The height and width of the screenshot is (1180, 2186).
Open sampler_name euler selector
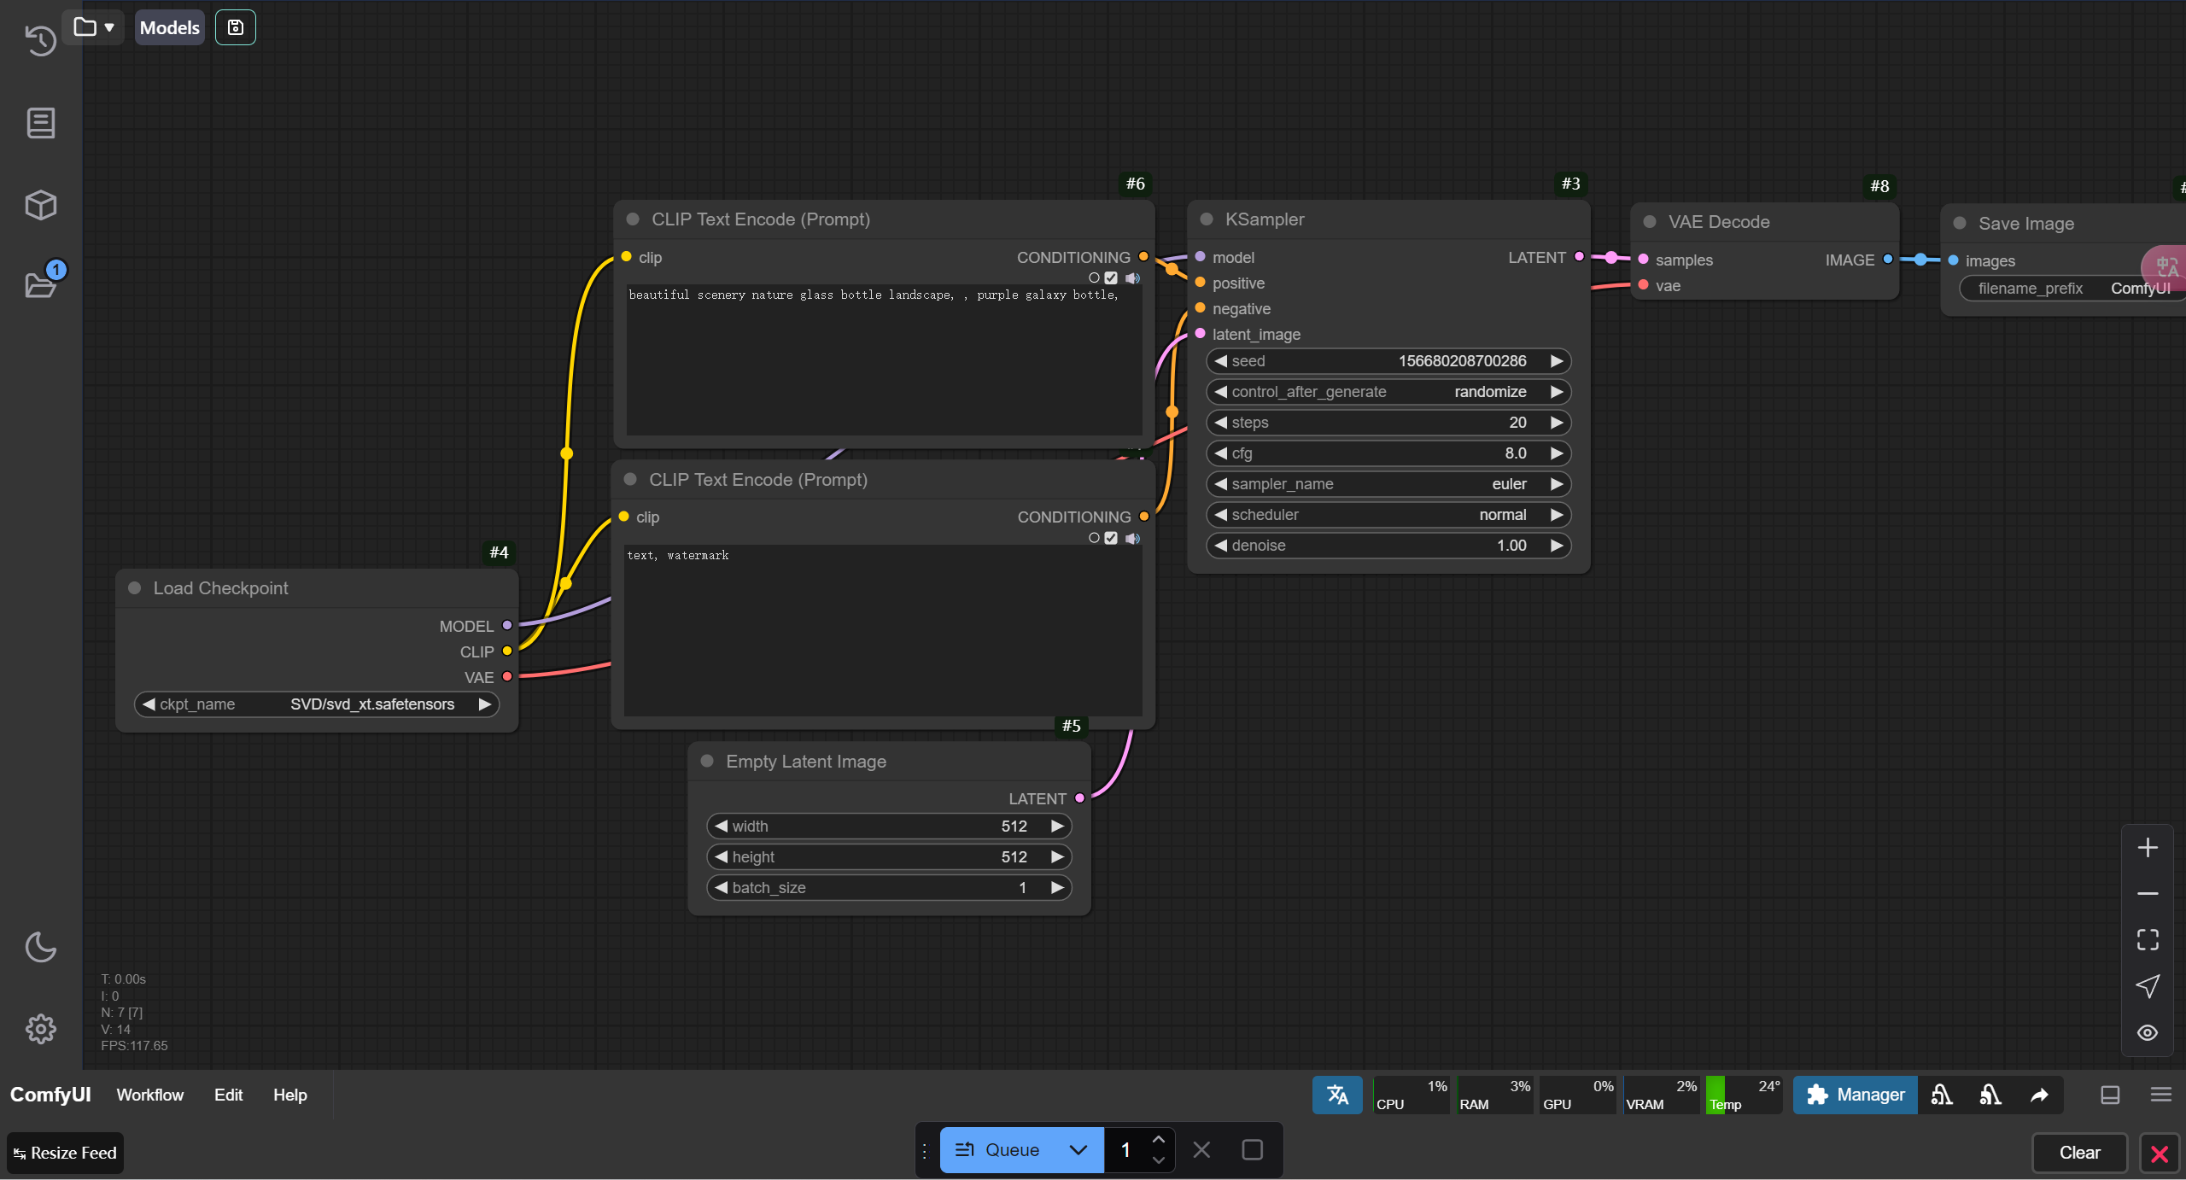(1388, 484)
